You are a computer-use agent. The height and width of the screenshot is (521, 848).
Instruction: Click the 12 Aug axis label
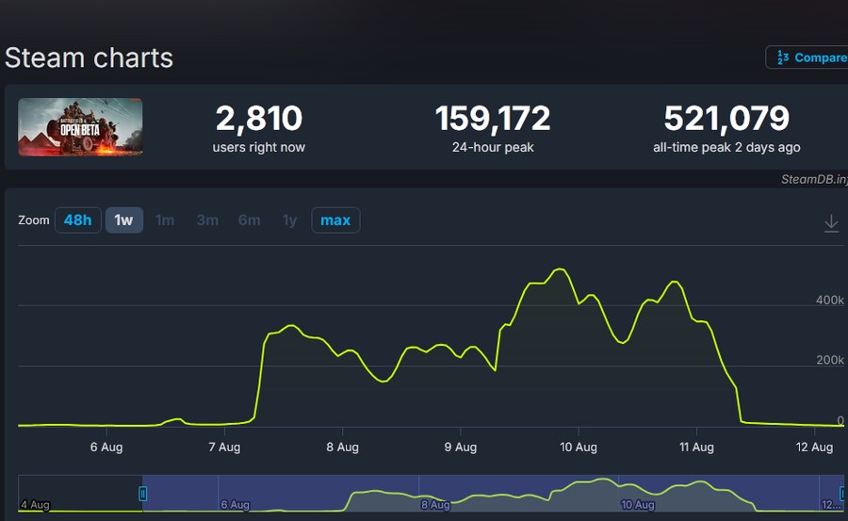pyautogui.click(x=814, y=447)
